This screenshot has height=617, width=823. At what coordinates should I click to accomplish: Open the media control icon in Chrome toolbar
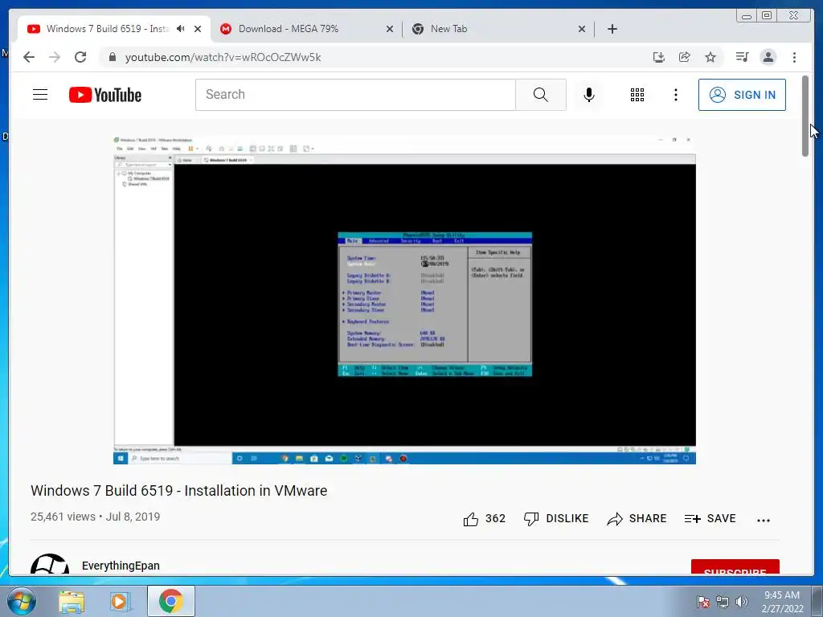[x=742, y=57]
